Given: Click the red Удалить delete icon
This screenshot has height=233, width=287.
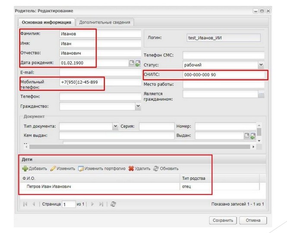Looking at the screenshot, I should point(131,169).
